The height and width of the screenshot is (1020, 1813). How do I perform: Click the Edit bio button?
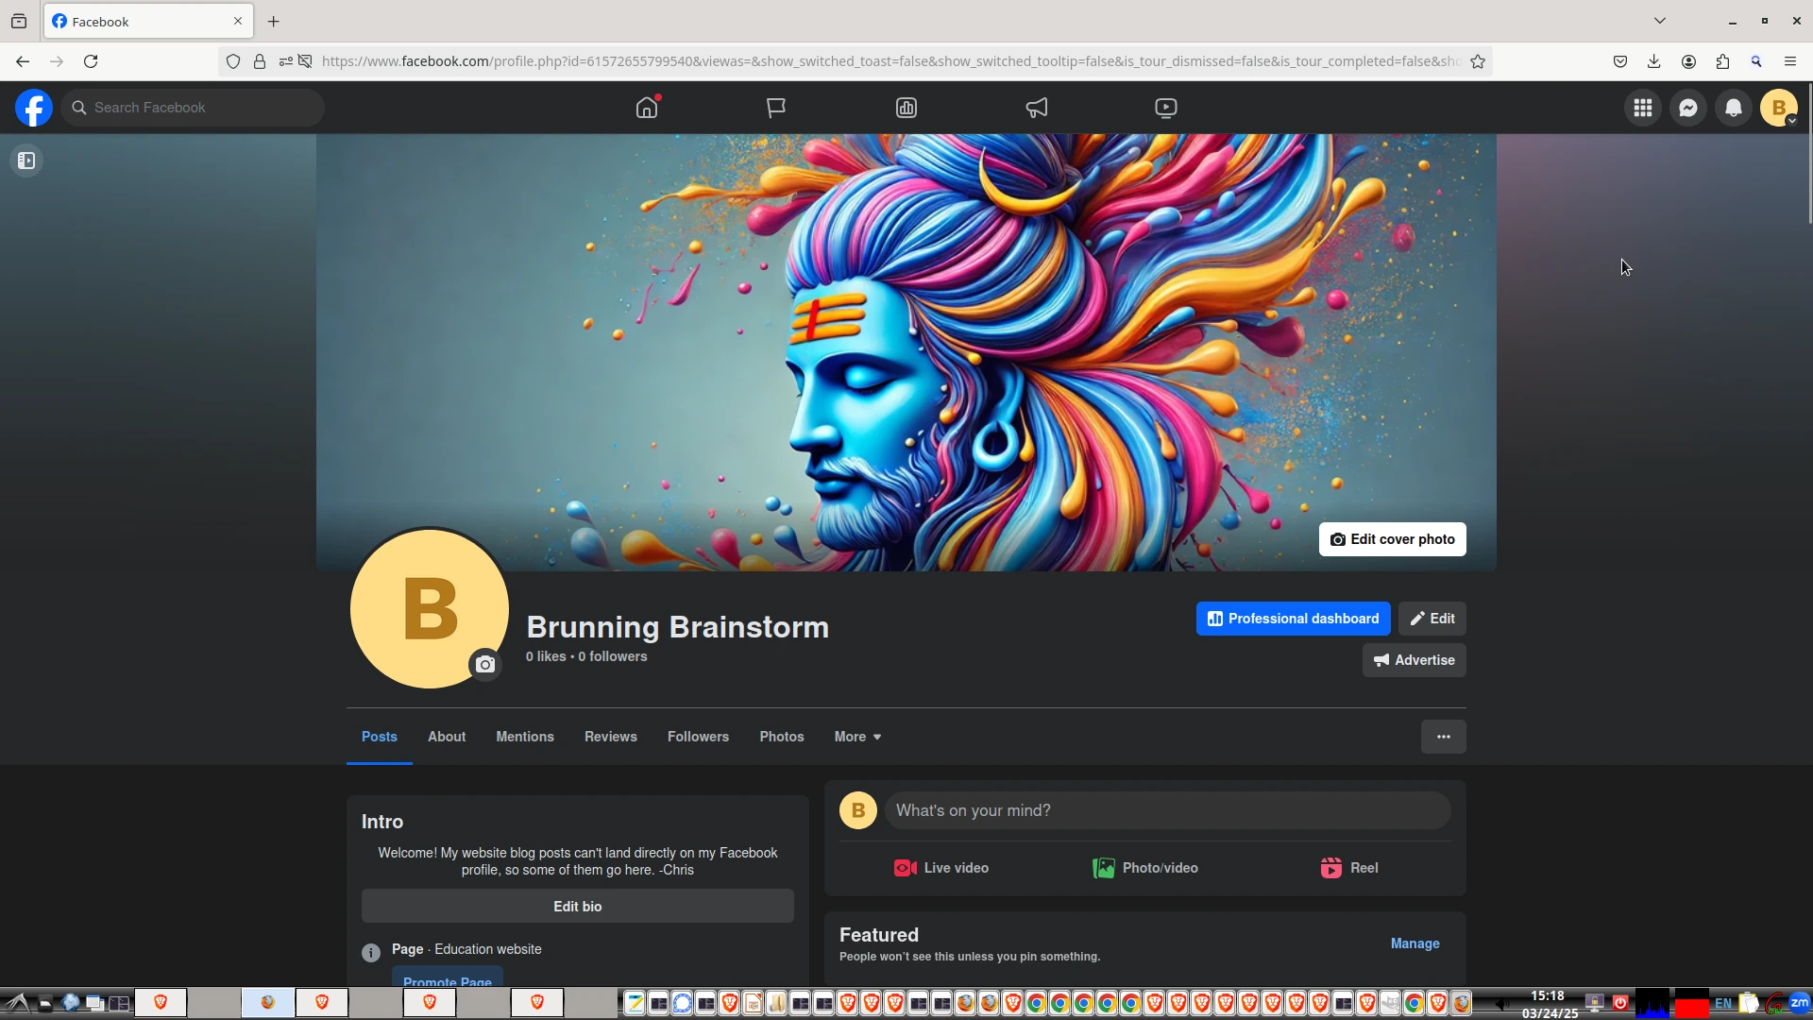pos(578,907)
